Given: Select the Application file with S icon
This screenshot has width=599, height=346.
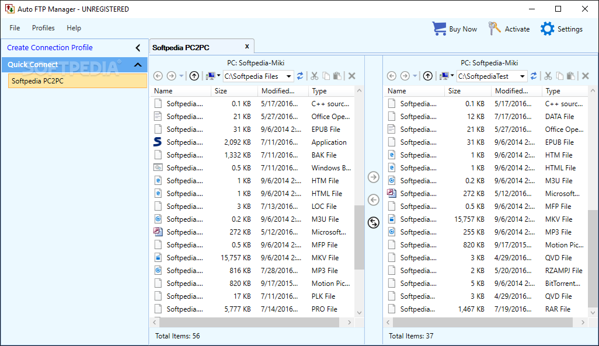Looking at the screenshot, I should coord(158,142).
